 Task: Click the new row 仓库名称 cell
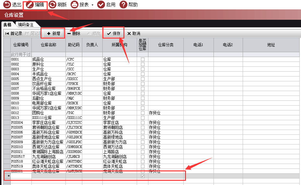click(x=49, y=176)
